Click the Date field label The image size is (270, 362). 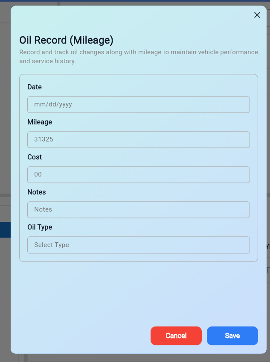pos(35,87)
